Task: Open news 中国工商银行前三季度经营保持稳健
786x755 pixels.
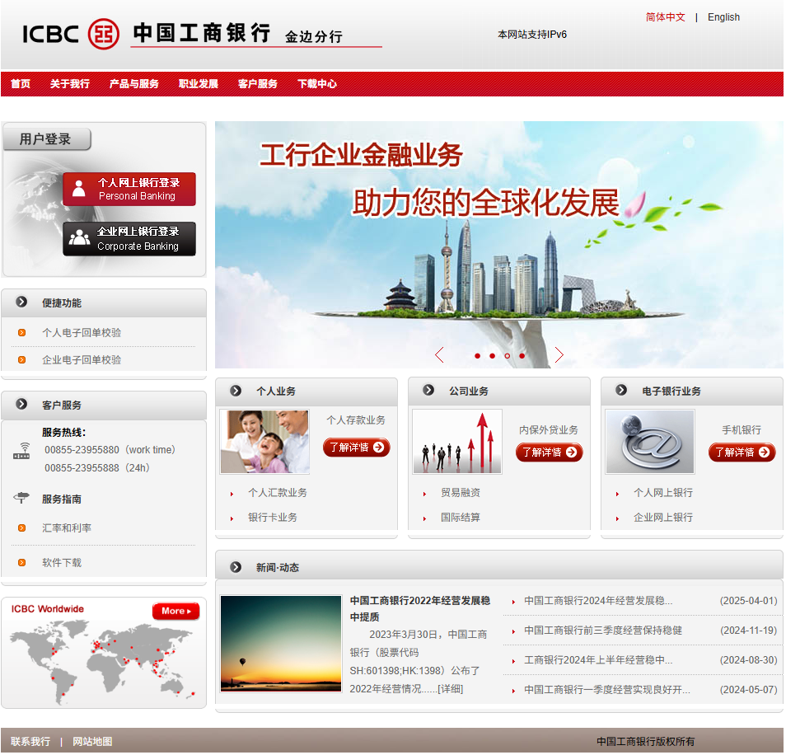Action: (x=604, y=631)
